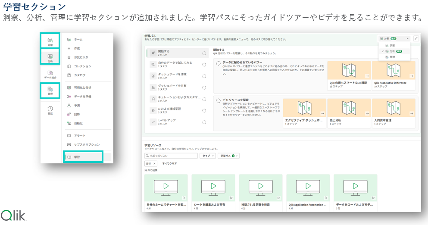Select the AI および機械学習 step
428x225 pixels.
178,110
